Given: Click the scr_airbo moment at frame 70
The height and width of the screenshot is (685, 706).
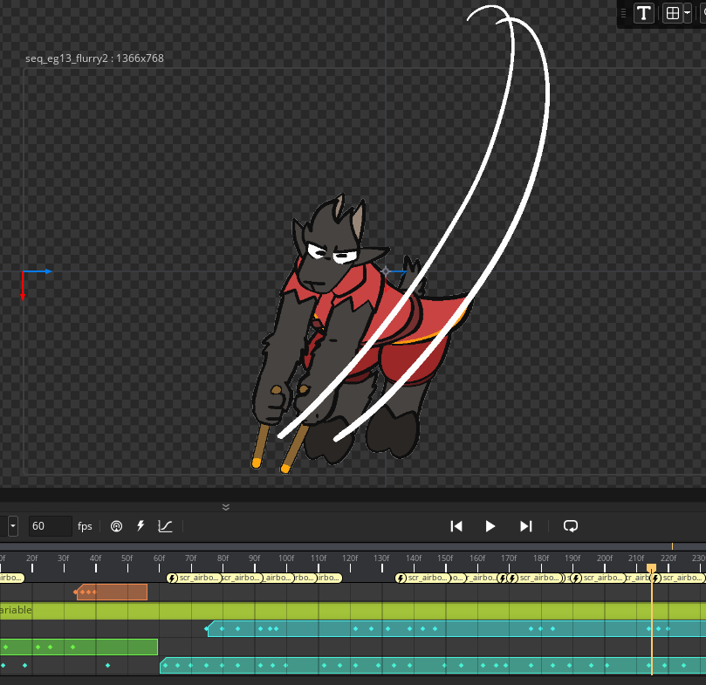Looking at the screenshot, I should click(x=193, y=578).
